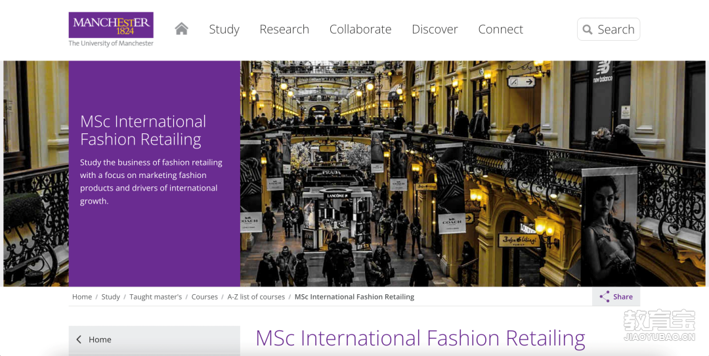Open Home breadcrumb link

tap(82, 297)
